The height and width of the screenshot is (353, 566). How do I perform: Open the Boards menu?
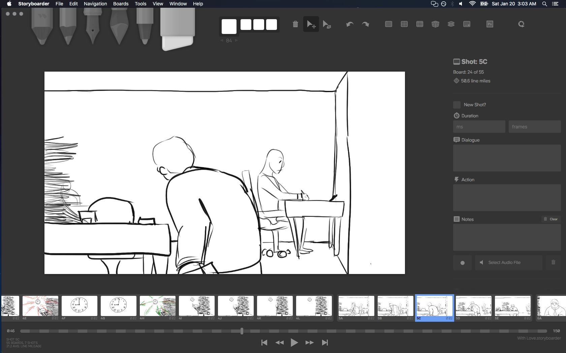[x=121, y=4]
